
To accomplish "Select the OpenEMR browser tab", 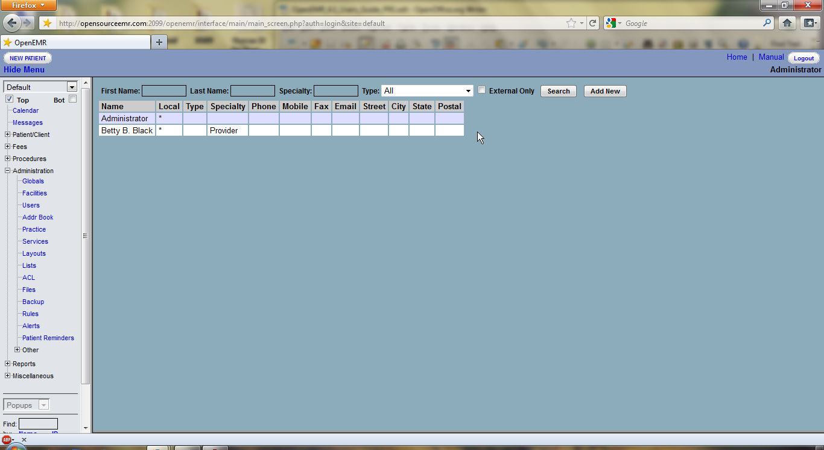I will (75, 42).
